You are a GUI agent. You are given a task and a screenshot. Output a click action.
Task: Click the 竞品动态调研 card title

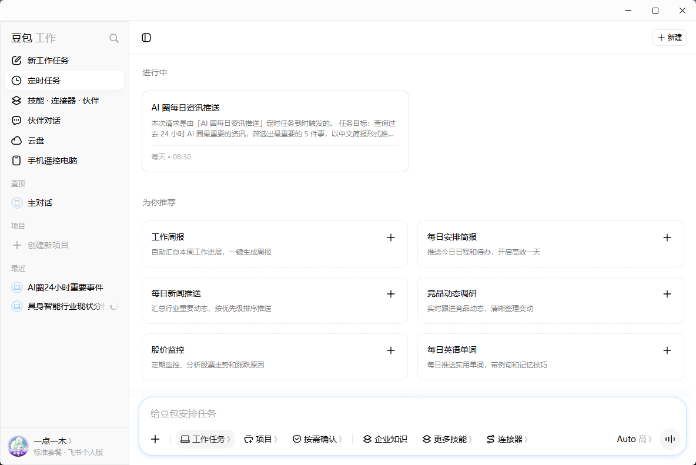pos(452,293)
